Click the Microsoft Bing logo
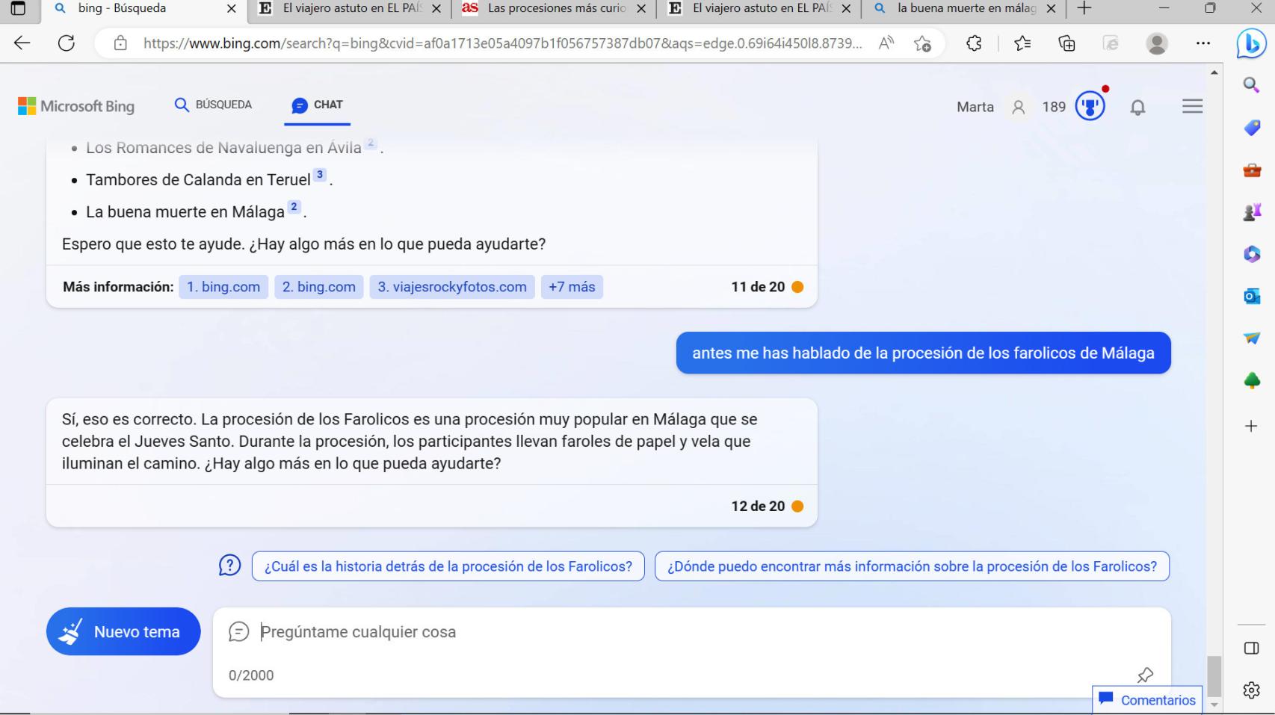The image size is (1275, 715). click(76, 106)
